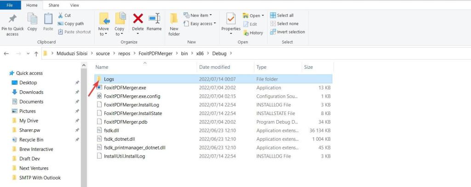Open the New item dropdown
Viewport: 471px width, 187px height.
click(197, 15)
